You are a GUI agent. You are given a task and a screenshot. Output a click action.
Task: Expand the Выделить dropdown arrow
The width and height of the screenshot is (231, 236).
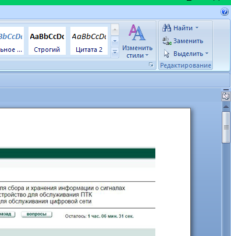pos(207,53)
